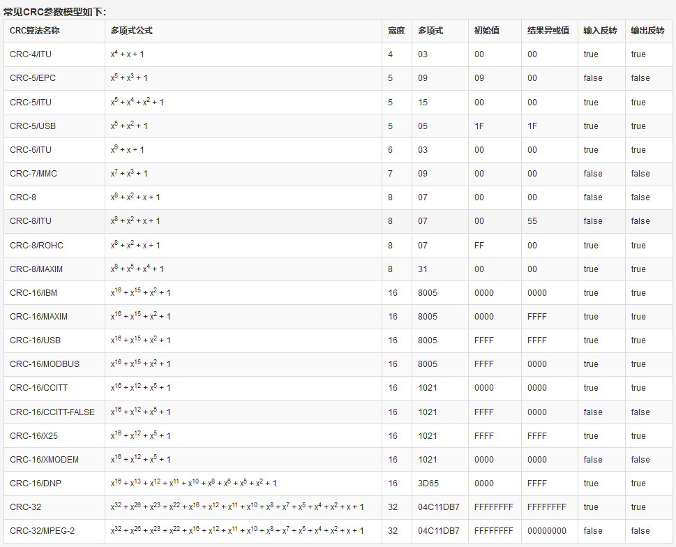Click the 55 XOR value in CRC-8/ITU row
Image resolution: width=676 pixels, height=547 pixels.
(x=532, y=221)
